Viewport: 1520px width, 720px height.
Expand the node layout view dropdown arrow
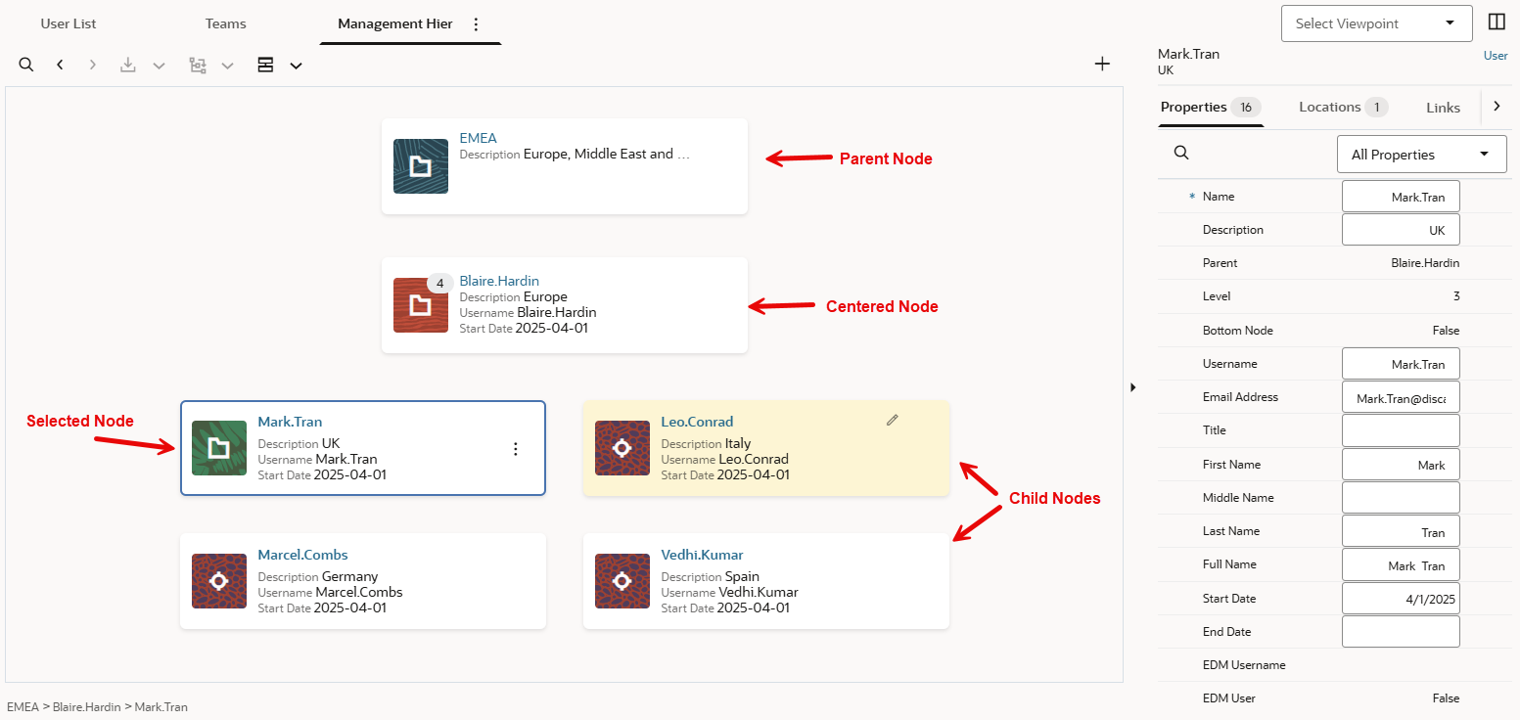coord(296,66)
